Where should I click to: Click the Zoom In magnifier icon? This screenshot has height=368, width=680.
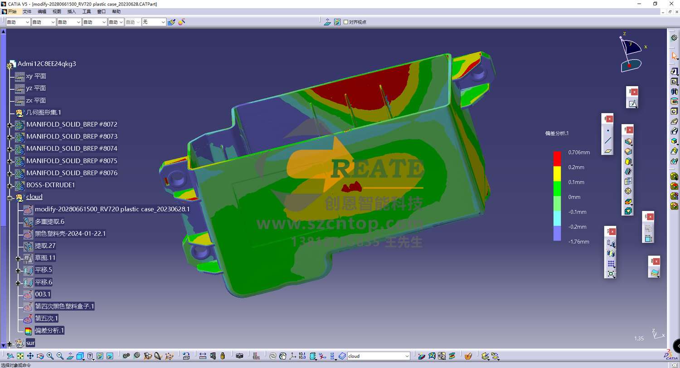50,356
